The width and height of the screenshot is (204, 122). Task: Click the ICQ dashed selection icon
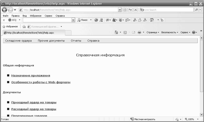coord(140,20)
